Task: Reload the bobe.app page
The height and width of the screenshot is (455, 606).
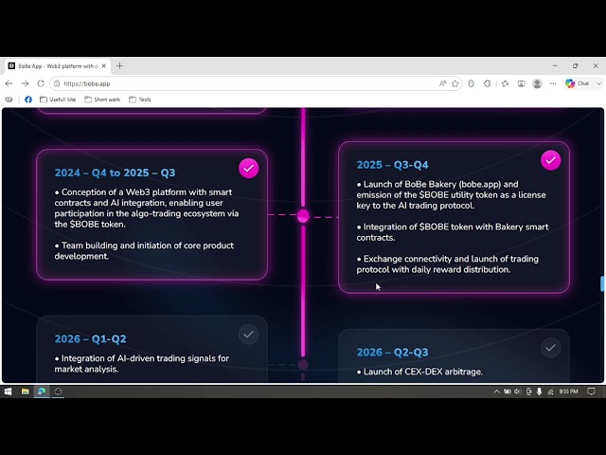Action: 41,83
